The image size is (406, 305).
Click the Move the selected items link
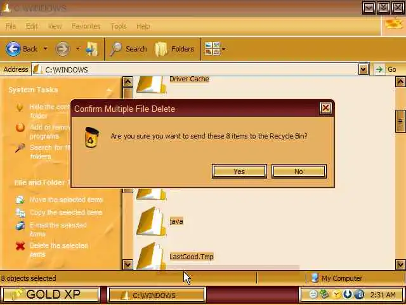[x=66, y=200]
